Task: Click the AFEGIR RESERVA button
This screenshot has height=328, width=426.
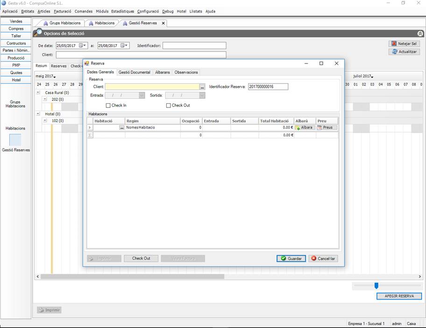Action: point(399,296)
